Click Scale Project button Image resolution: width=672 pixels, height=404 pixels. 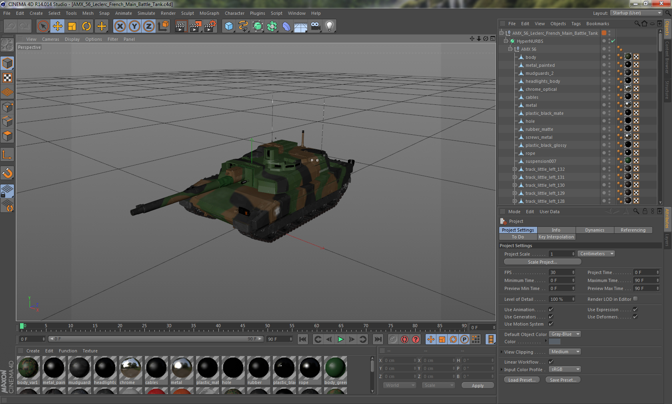(x=542, y=262)
